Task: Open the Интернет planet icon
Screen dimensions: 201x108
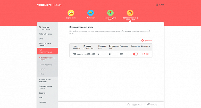Action: point(90,13)
